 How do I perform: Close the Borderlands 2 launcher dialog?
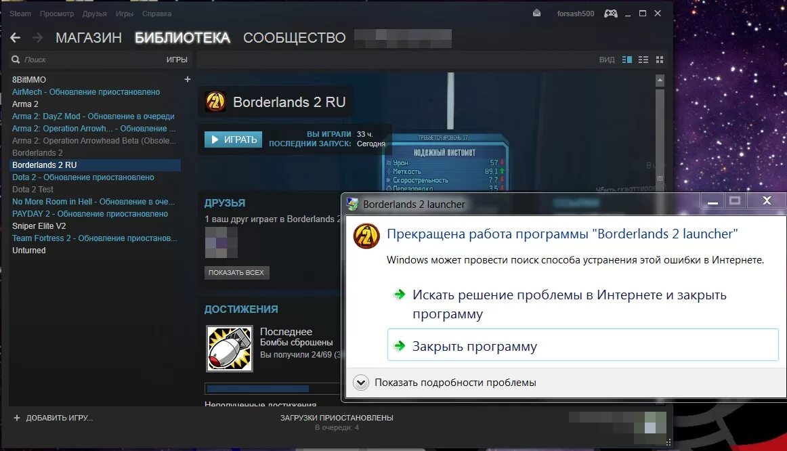[x=767, y=200]
